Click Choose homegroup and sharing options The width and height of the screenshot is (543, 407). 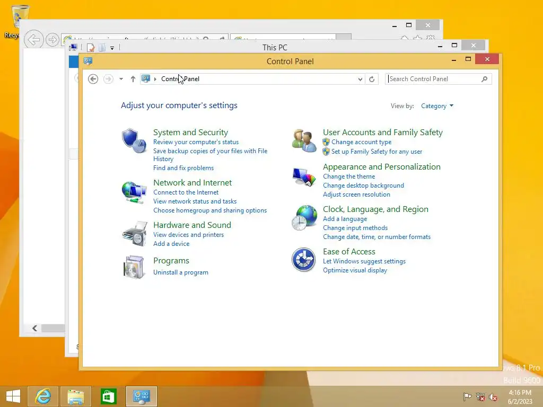(210, 210)
